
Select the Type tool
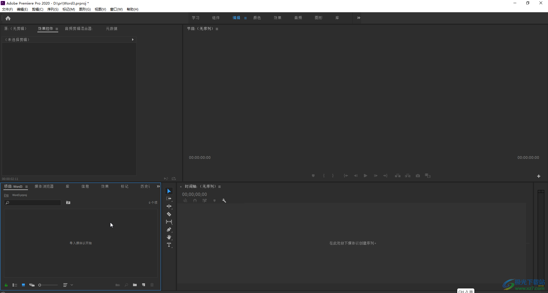pos(169,245)
